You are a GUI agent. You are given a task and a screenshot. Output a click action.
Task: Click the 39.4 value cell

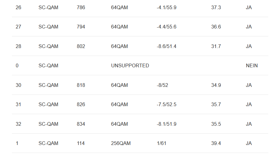(x=216, y=143)
